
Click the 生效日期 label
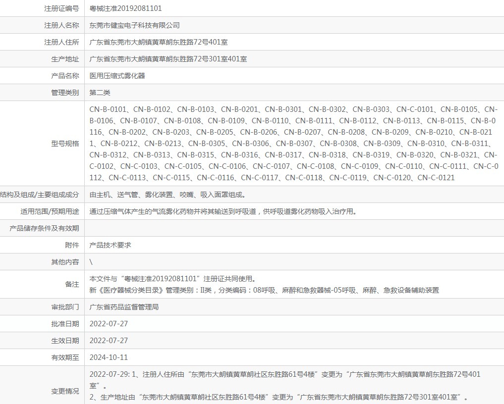[65, 341]
